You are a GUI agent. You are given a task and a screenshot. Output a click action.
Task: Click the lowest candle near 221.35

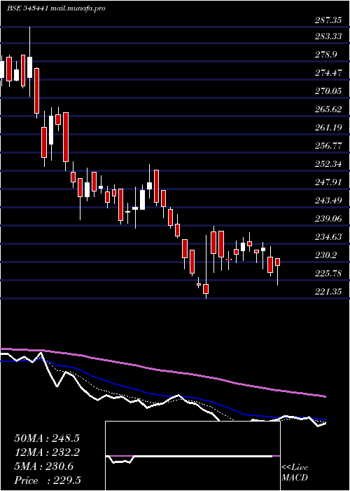(206, 267)
